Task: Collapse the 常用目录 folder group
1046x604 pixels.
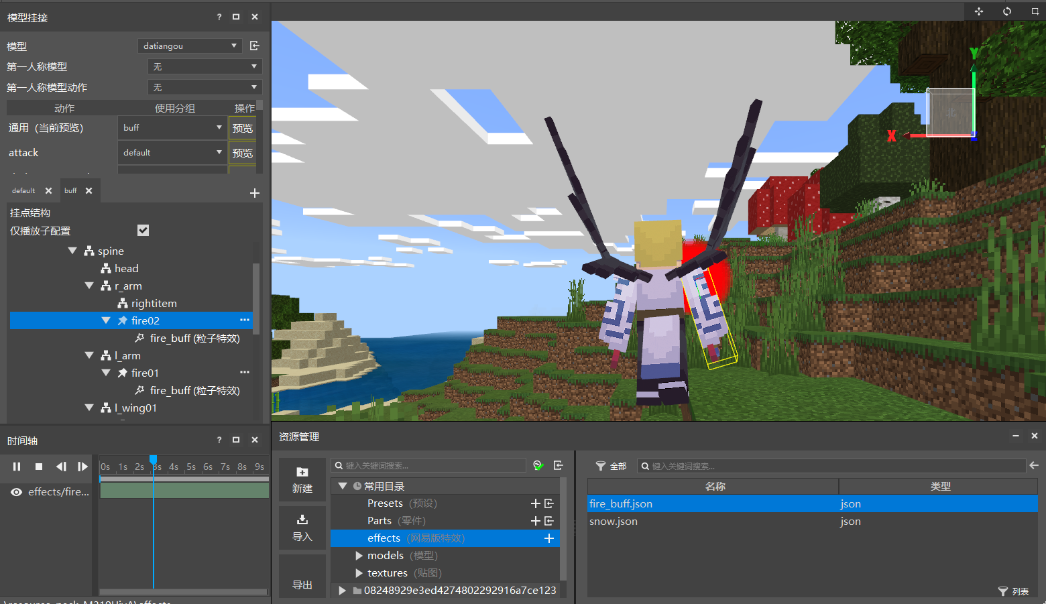Action: click(343, 486)
